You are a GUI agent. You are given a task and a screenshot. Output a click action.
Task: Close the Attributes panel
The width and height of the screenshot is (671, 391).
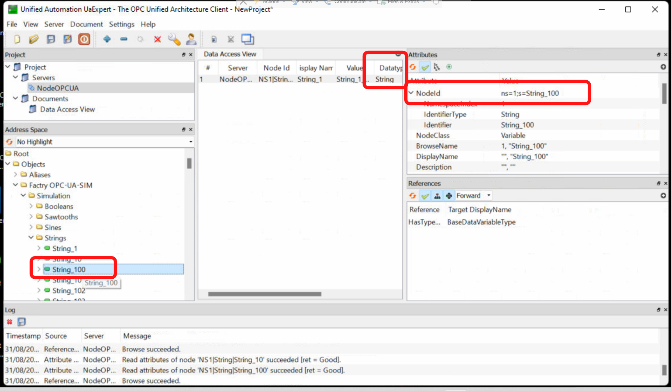pyautogui.click(x=666, y=55)
